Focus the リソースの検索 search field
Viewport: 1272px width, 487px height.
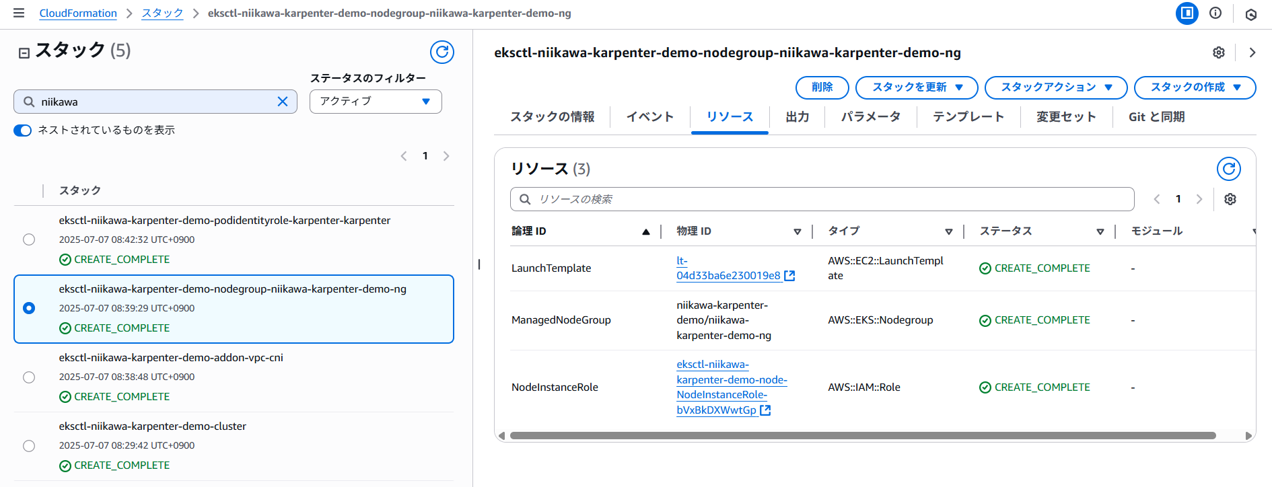tap(822, 199)
